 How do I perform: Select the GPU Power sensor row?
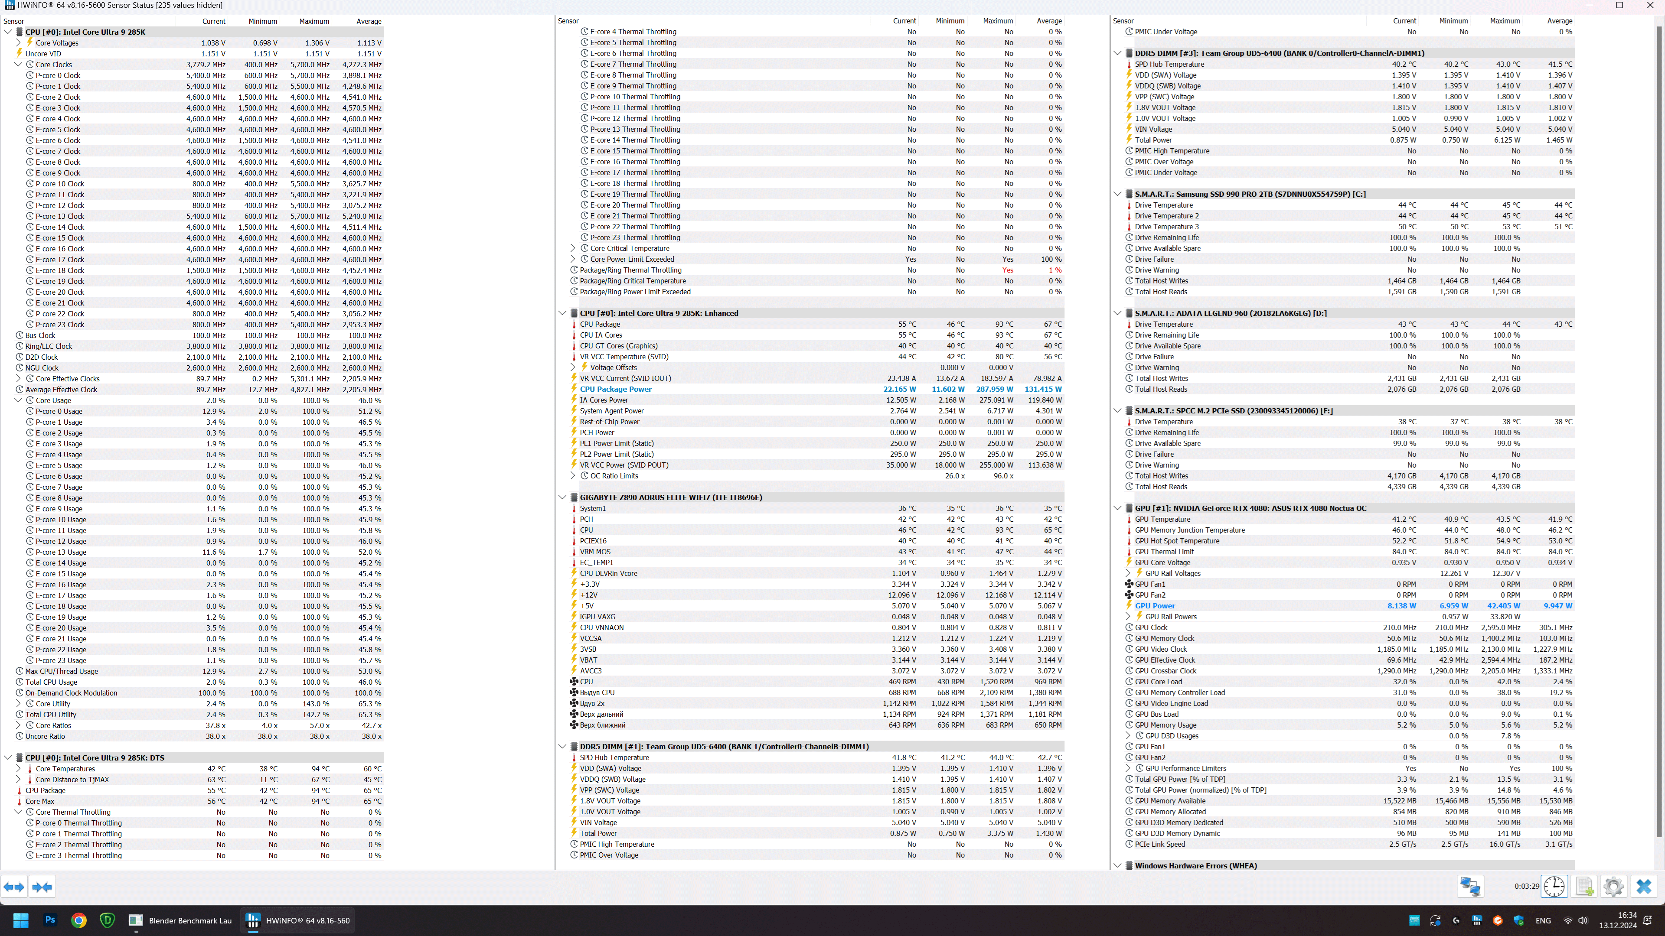click(1154, 606)
